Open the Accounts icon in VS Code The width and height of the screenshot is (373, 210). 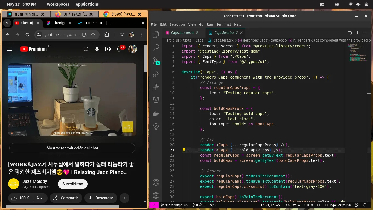tap(156, 182)
